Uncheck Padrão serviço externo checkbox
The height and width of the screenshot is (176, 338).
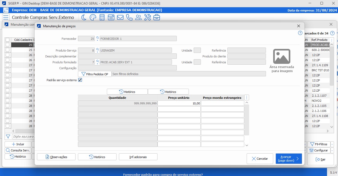(x=80, y=80)
